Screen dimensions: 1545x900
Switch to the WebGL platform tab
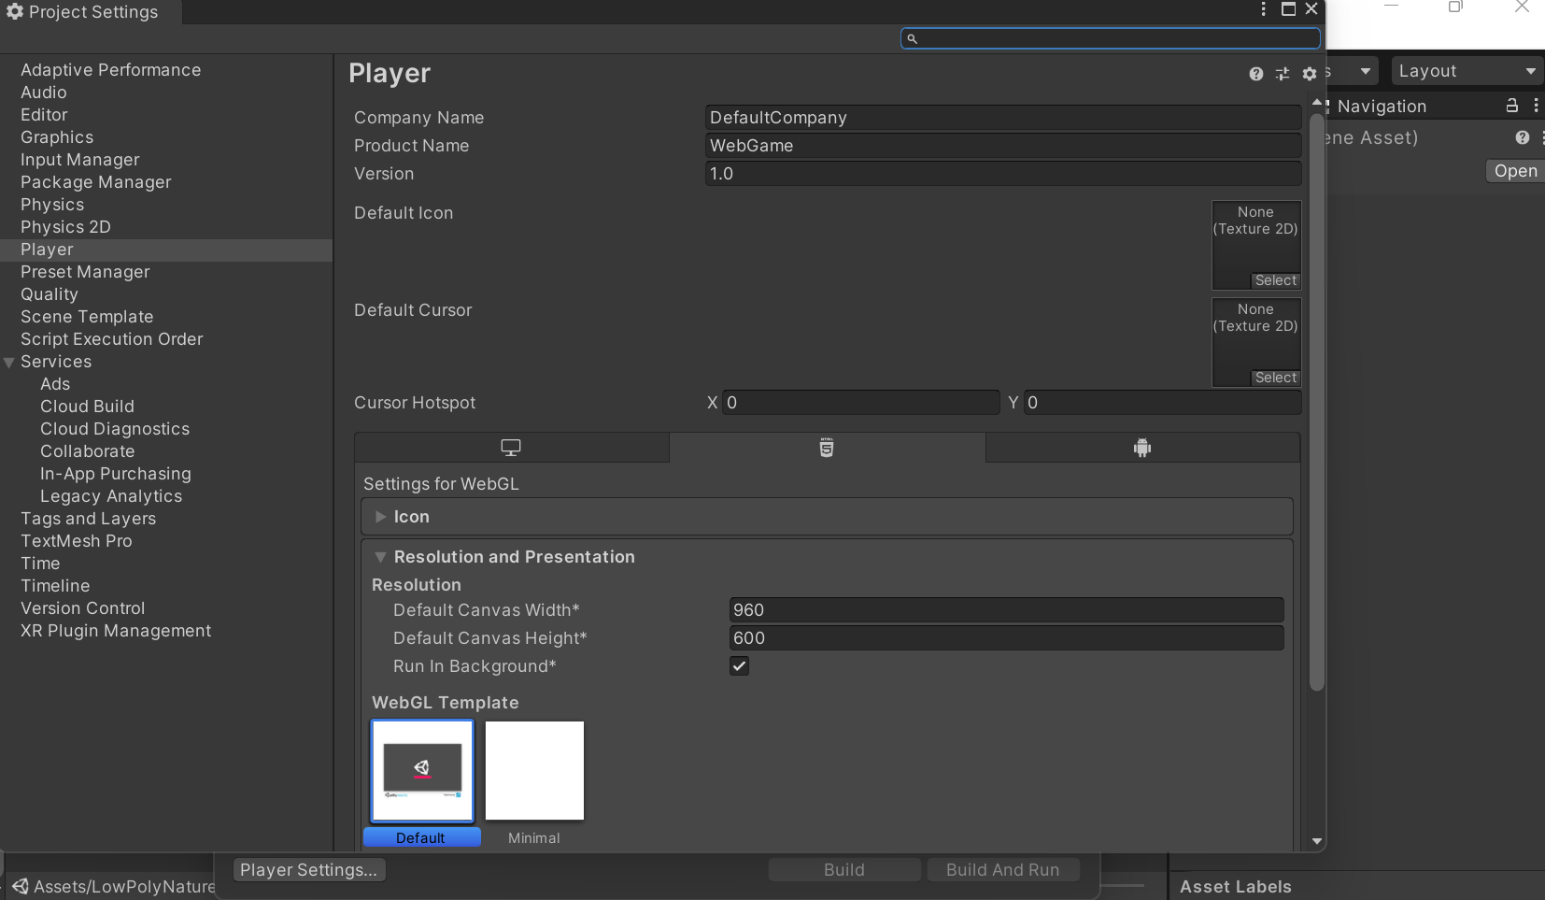827,448
